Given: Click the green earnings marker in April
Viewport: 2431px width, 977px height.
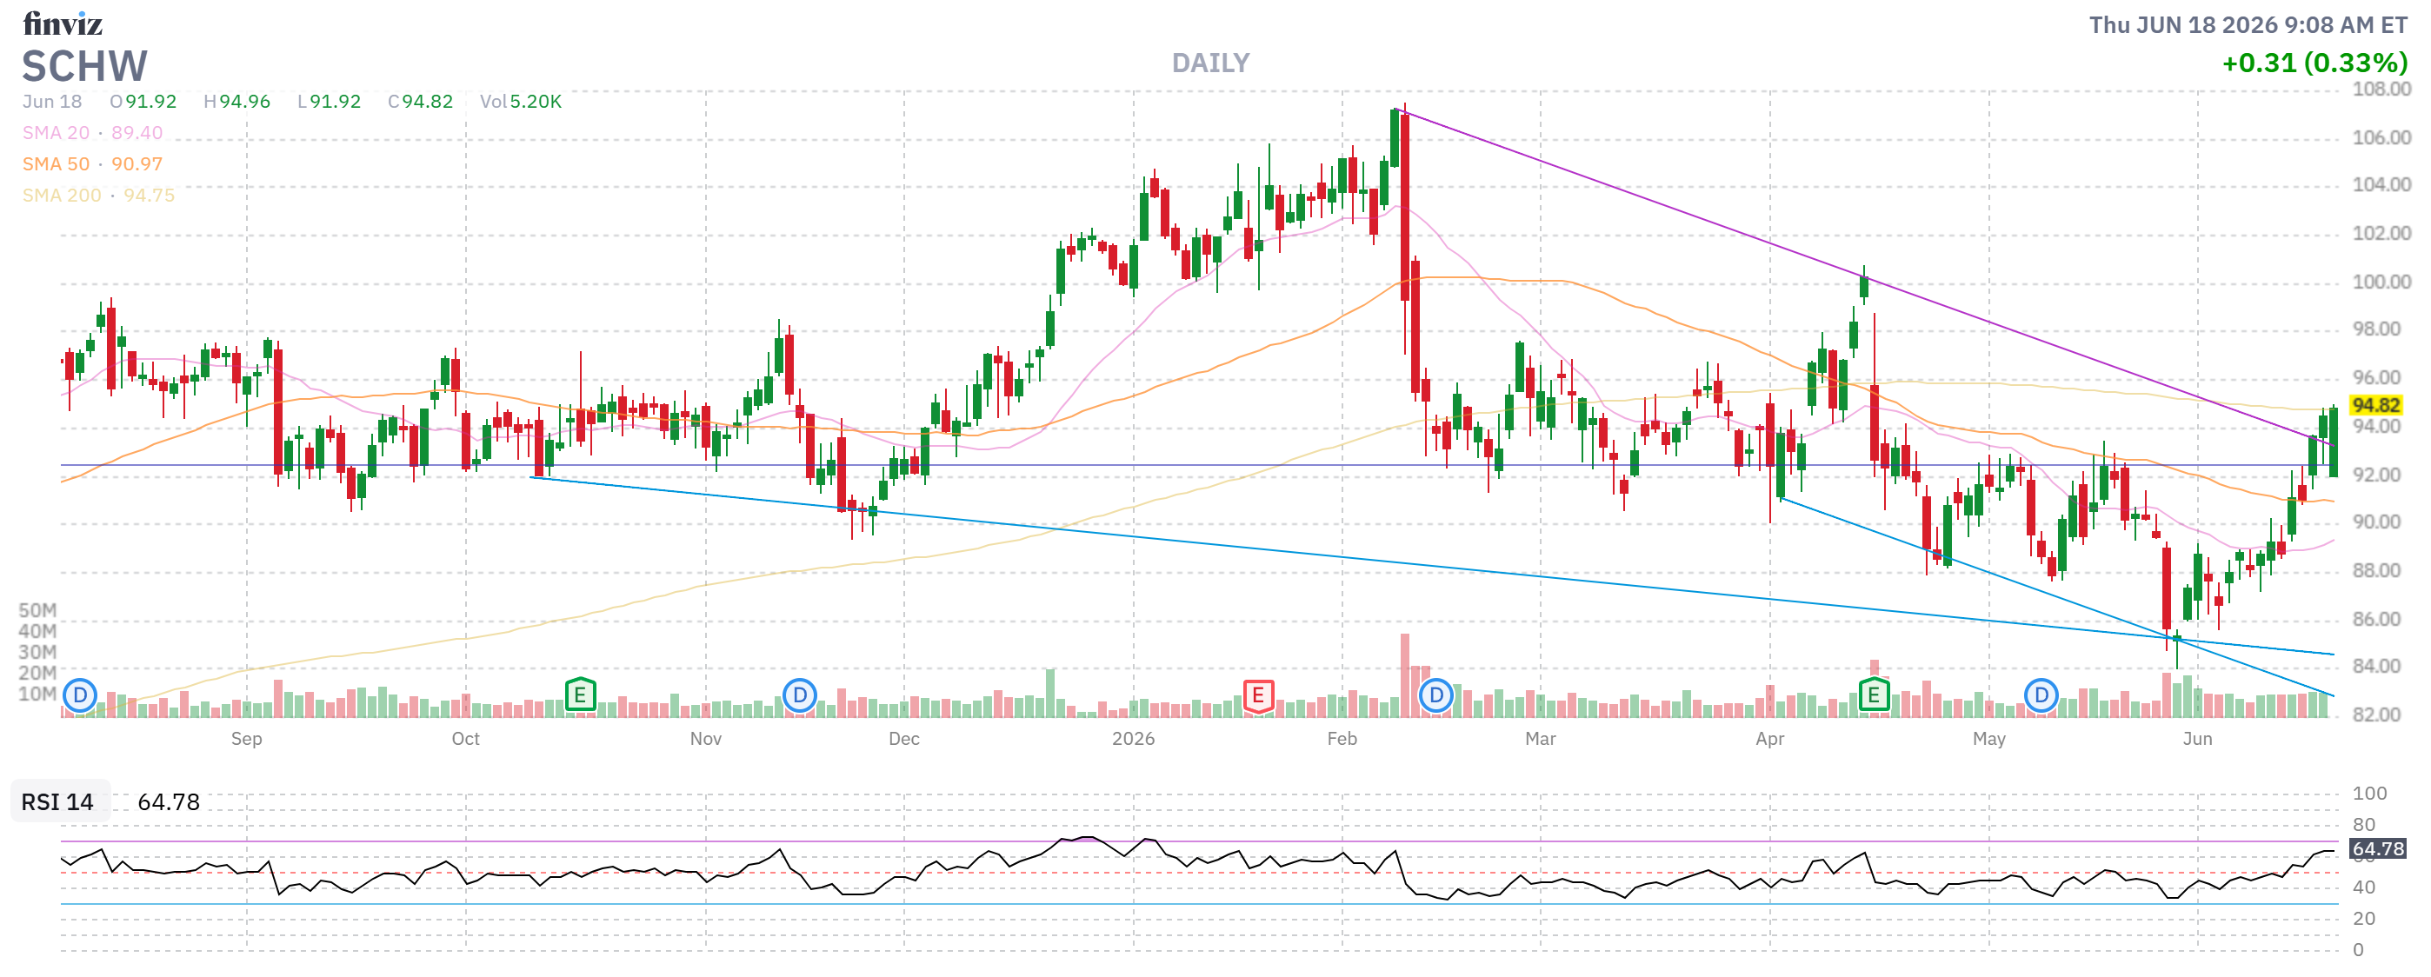Looking at the screenshot, I should (x=1875, y=696).
